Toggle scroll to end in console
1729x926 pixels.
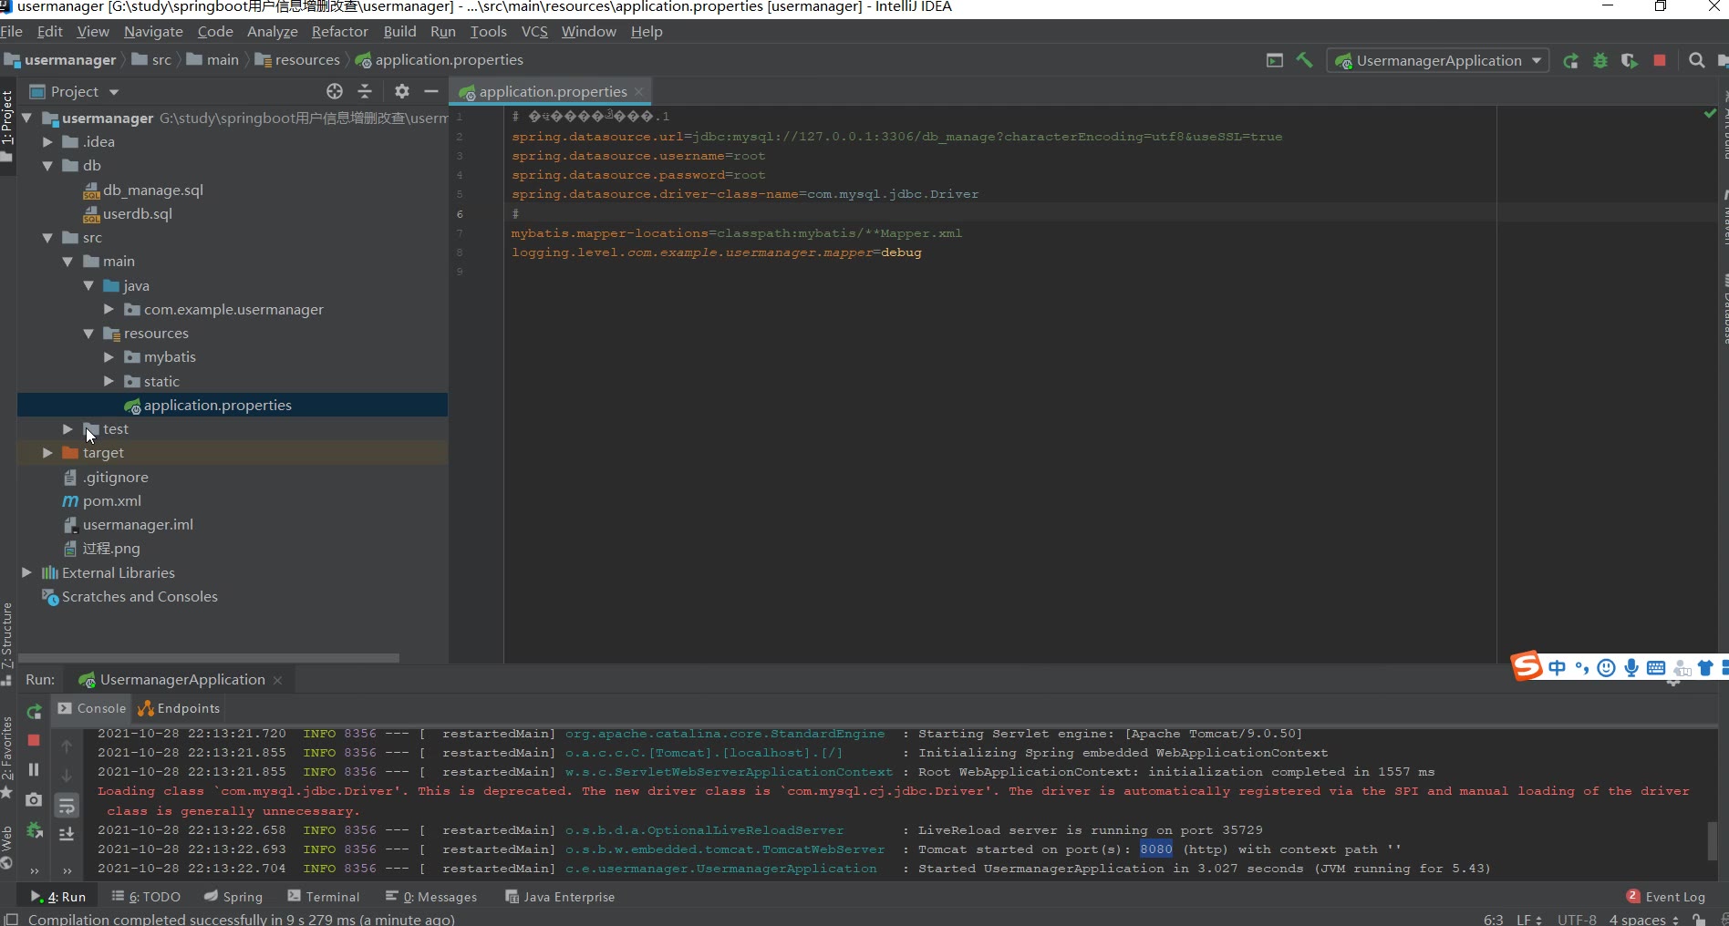pyautogui.click(x=67, y=834)
